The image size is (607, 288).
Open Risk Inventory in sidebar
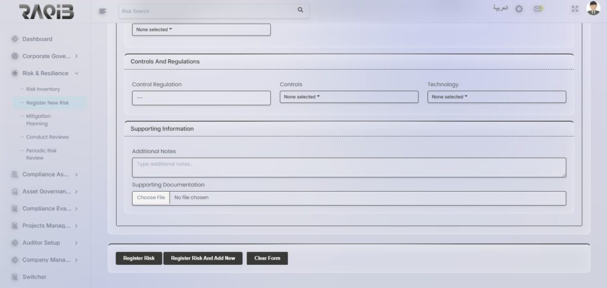[43, 89]
